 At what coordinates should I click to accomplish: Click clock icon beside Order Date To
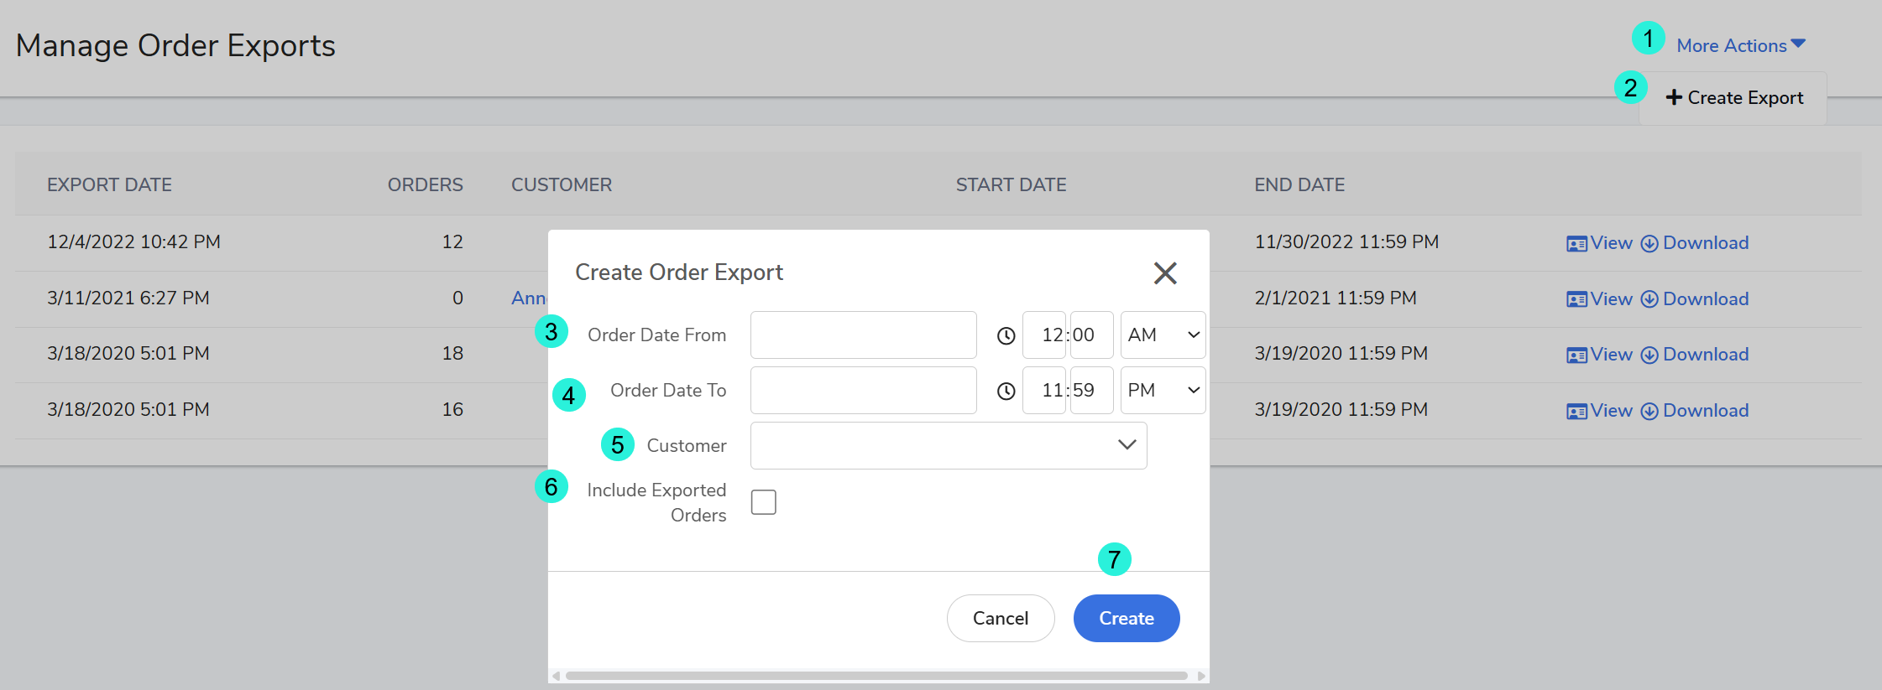1006,392
